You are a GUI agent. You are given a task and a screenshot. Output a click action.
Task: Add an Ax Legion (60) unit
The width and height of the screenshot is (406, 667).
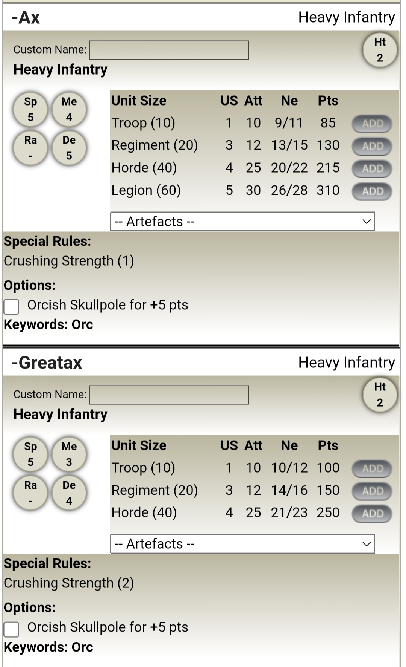click(x=372, y=191)
